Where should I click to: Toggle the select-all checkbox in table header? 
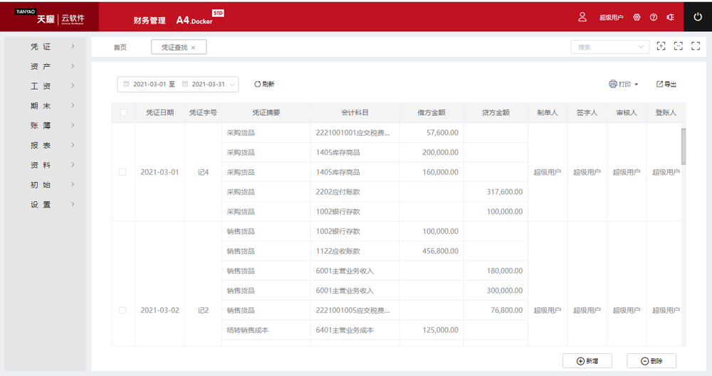pos(123,112)
